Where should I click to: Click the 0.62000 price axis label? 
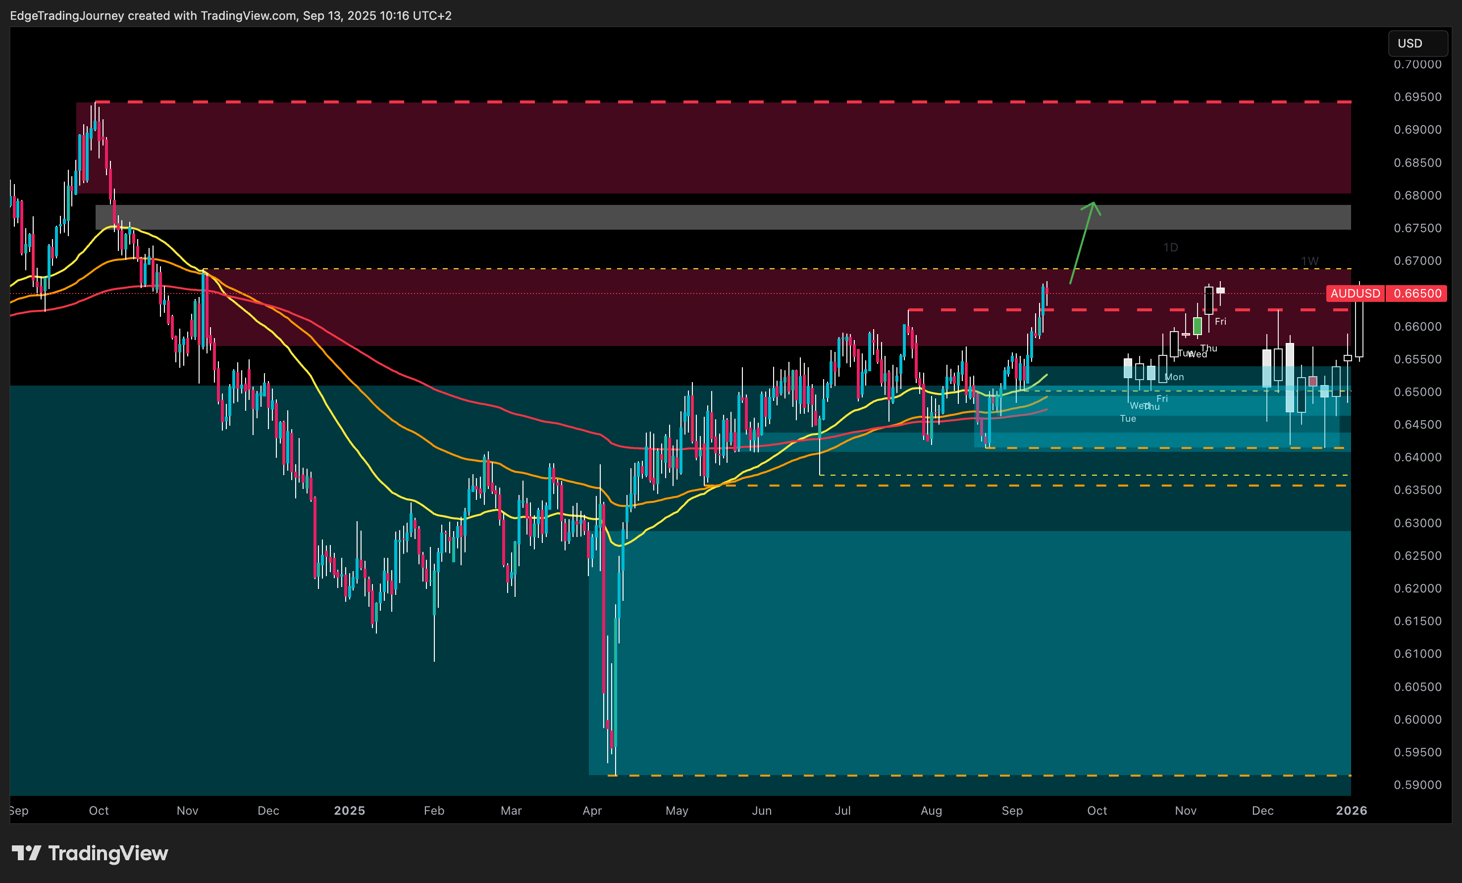coord(1417,588)
